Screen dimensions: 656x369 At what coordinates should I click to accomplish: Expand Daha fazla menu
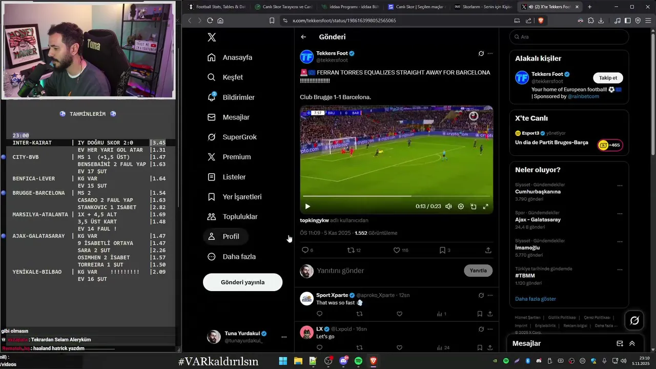coord(232,257)
